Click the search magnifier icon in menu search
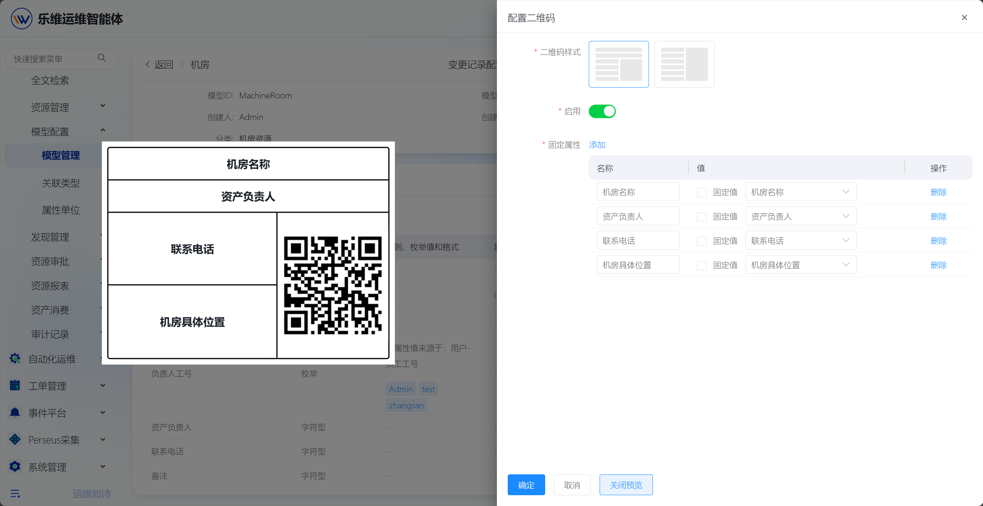 point(102,58)
